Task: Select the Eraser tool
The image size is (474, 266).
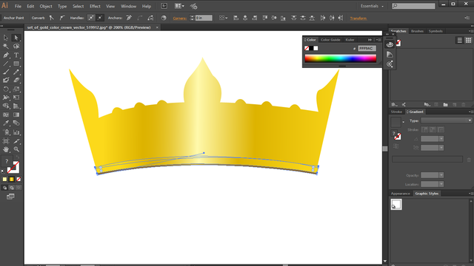Action: tap(16, 81)
